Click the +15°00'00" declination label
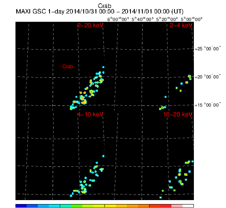The image size is (226, 208). point(207,105)
